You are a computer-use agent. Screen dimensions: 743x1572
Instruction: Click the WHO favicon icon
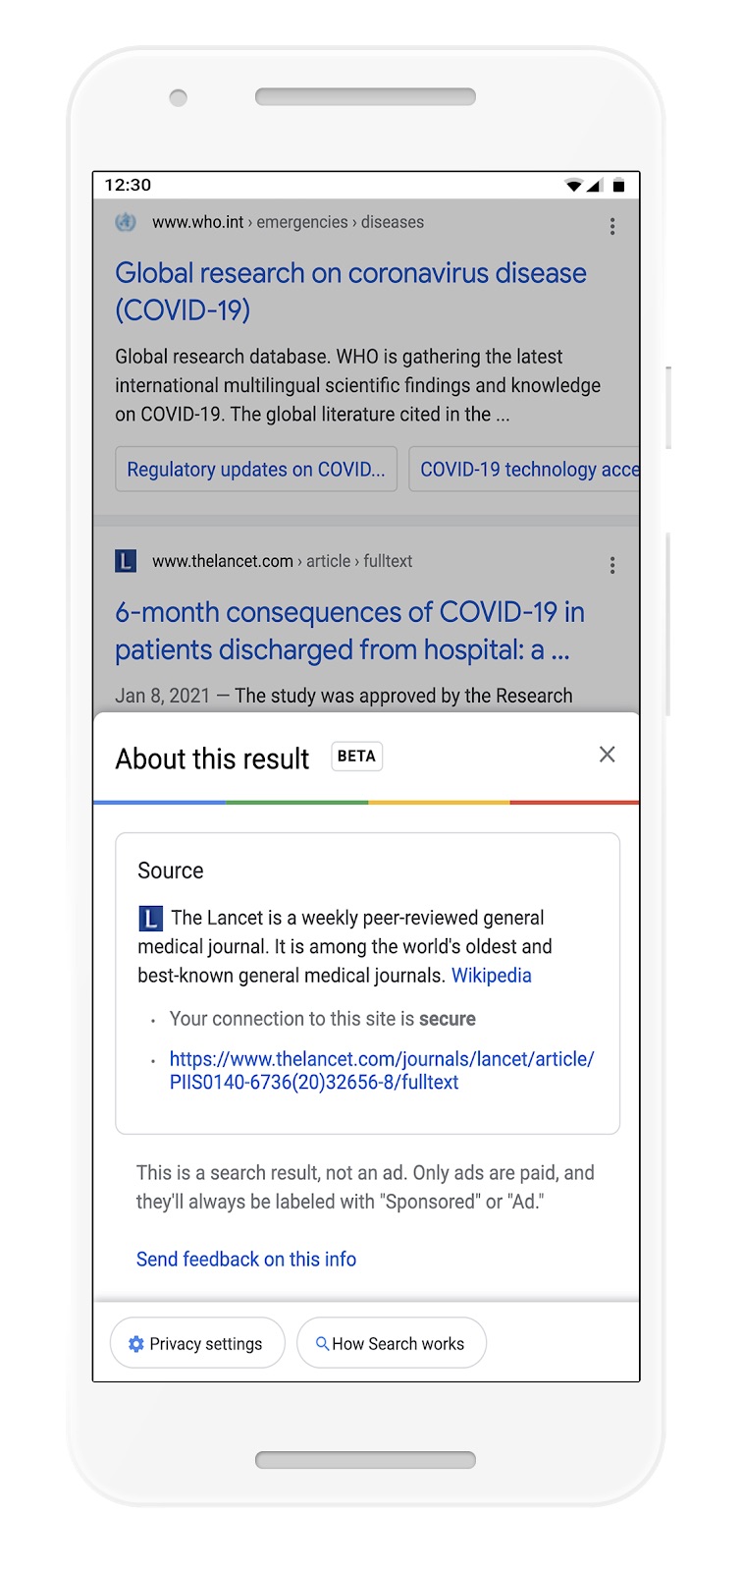click(x=126, y=222)
